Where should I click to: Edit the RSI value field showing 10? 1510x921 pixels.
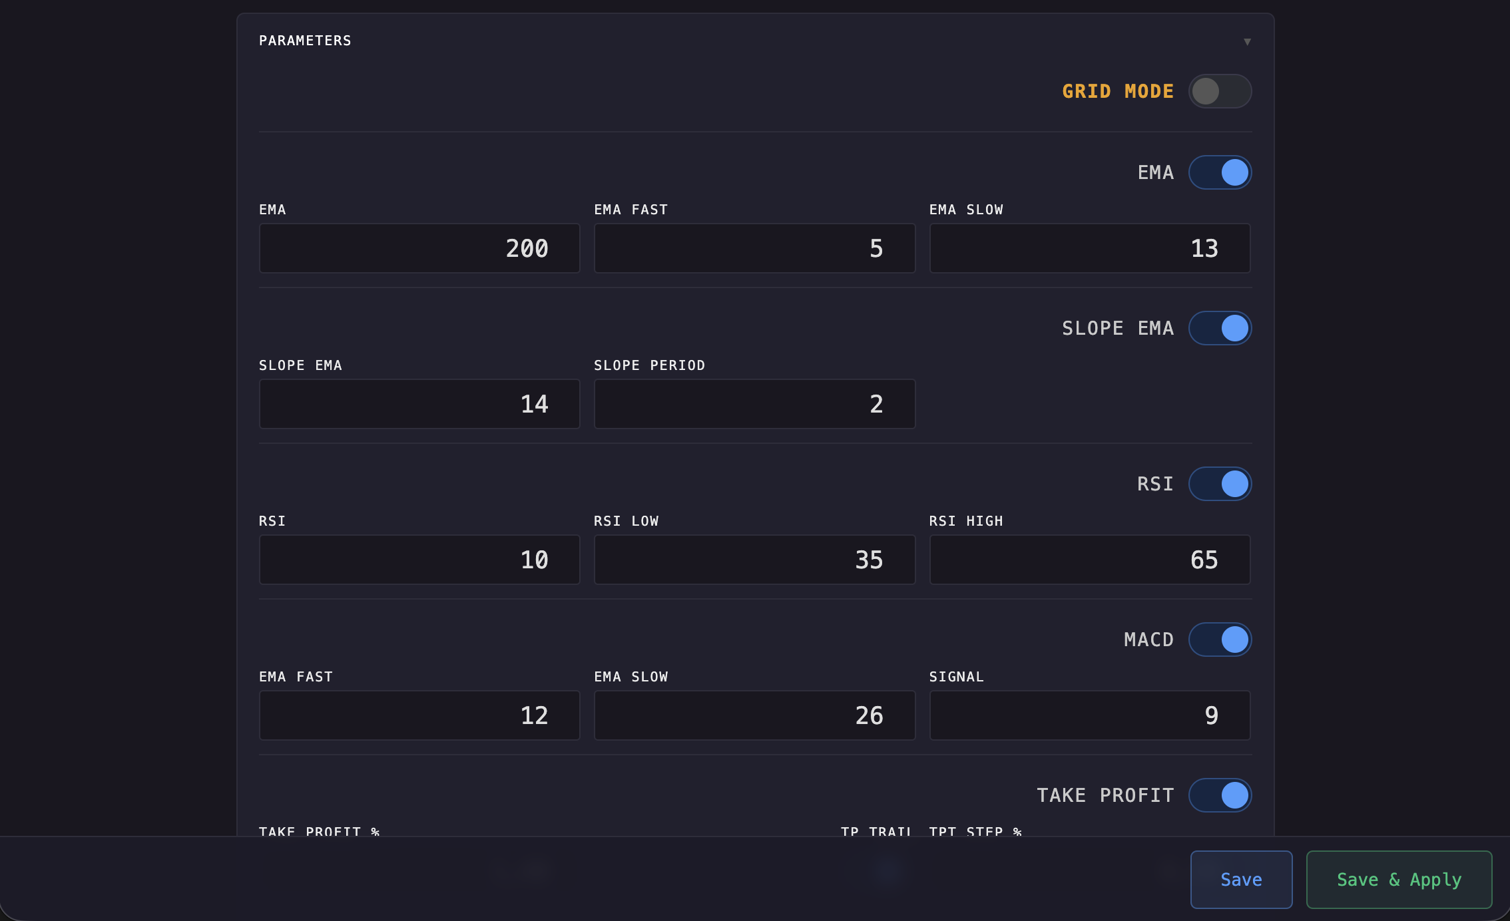tap(419, 560)
